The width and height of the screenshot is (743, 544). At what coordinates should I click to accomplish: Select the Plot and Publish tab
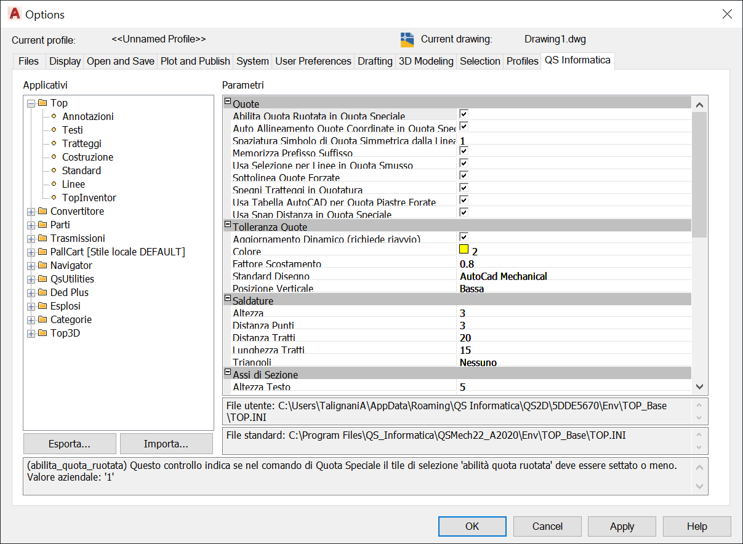(x=195, y=61)
